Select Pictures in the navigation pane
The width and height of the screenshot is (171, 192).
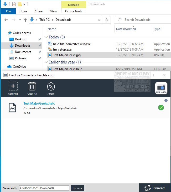point(20,58)
